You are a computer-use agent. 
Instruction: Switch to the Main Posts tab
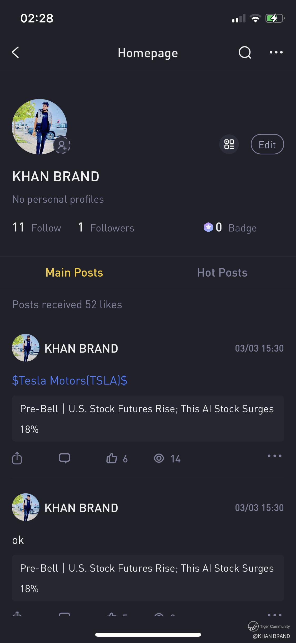[x=74, y=272]
